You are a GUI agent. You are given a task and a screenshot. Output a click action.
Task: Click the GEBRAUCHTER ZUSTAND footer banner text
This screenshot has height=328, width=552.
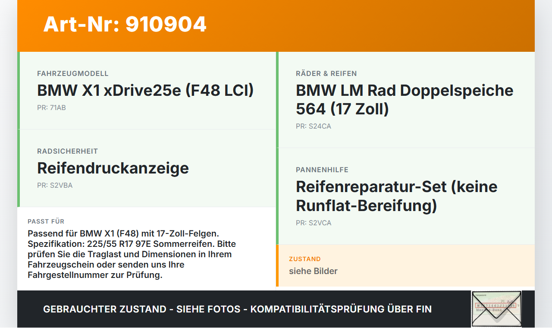(x=237, y=309)
